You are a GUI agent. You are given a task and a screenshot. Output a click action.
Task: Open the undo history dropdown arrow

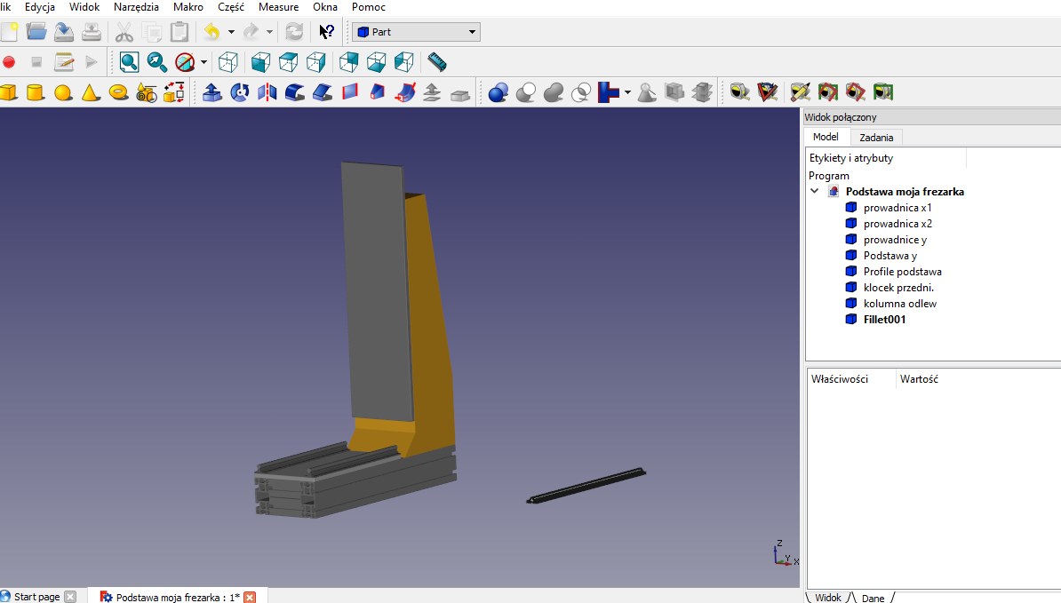(x=231, y=32)
